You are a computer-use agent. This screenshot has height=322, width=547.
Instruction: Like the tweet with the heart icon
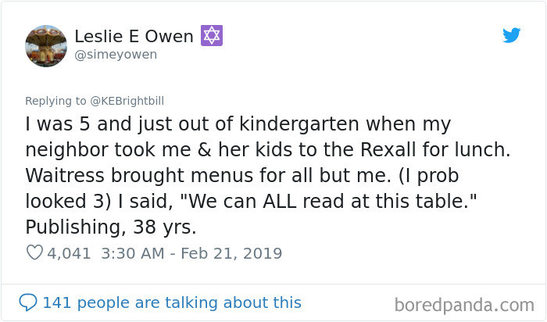tap(36, 253)
